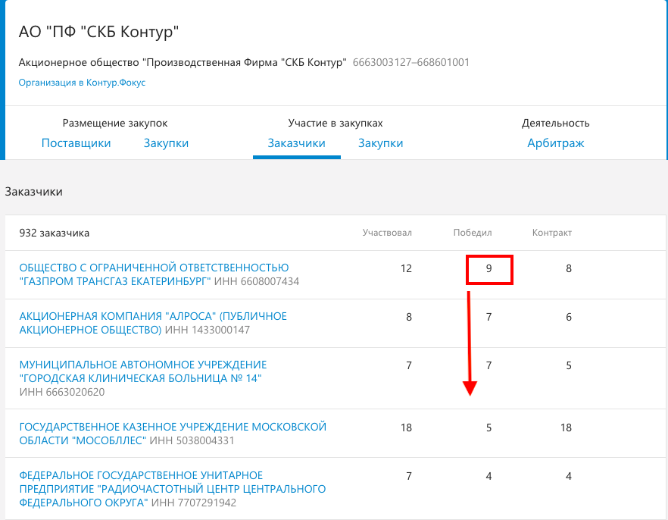Click the Деятельность group label
Viewport: 668px width, 520px height.
click(556, 124)
